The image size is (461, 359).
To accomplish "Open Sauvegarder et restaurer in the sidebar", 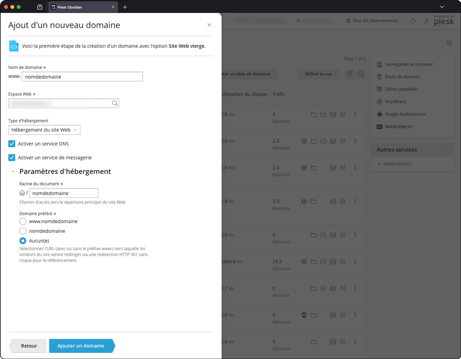I will click(409, 64).
